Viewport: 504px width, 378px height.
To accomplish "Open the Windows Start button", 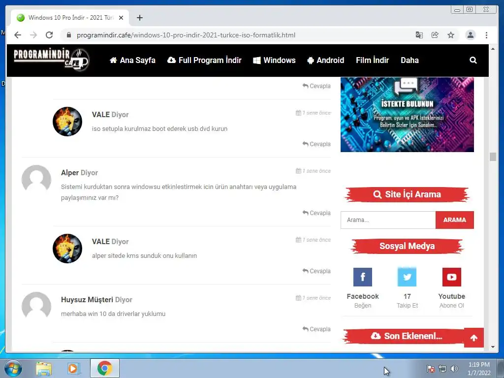I will point(13,368).
